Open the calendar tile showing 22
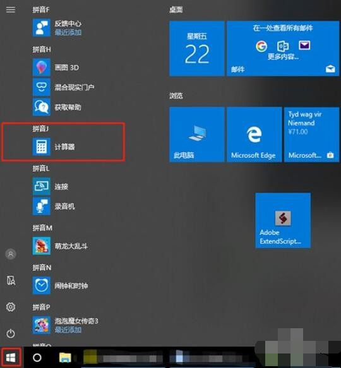 click(197, 49)
